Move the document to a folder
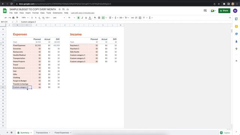240x135 pixels. [x=63, y=9]
